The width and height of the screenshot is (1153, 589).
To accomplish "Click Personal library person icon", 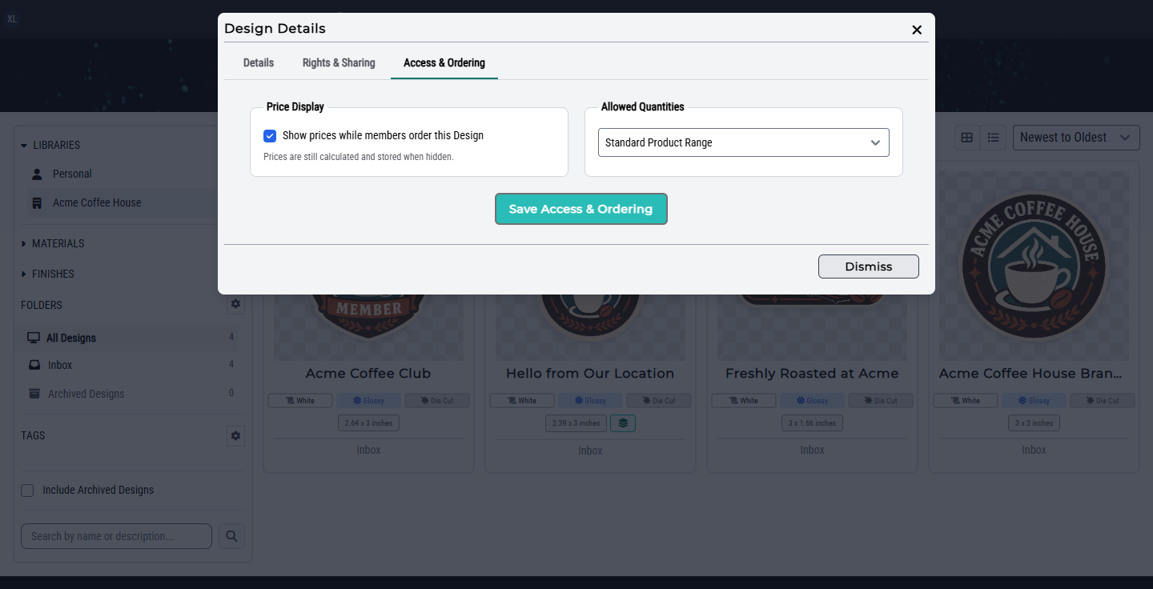I will 37,174.
